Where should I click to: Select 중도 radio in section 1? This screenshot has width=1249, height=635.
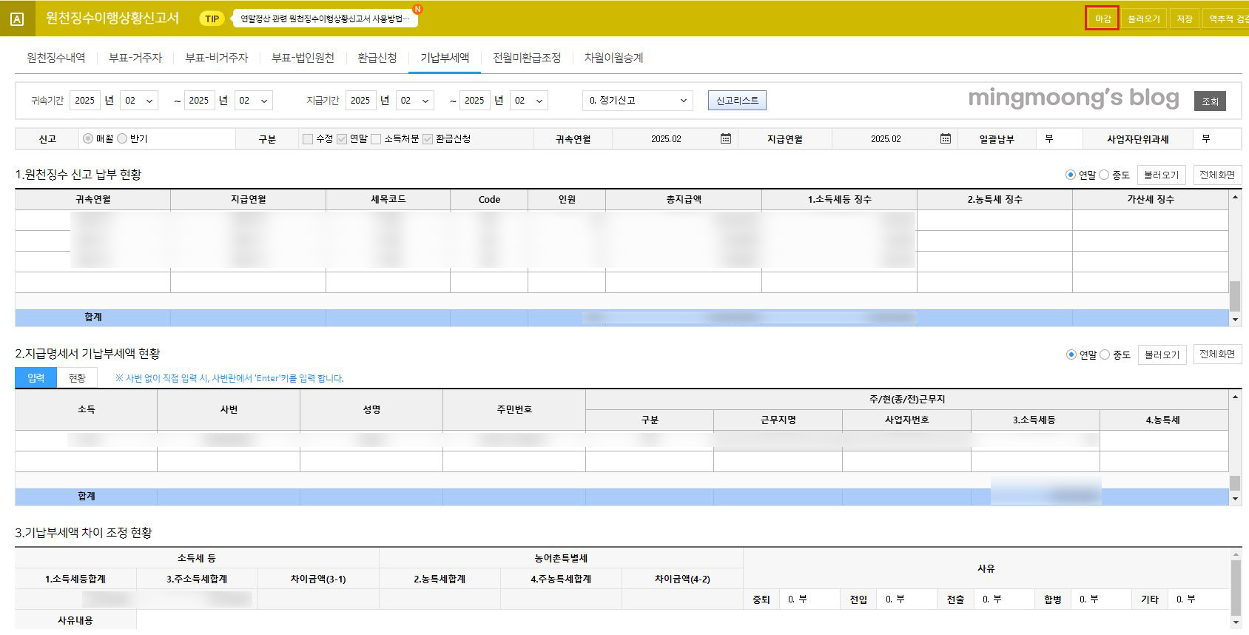[1104, 175]
